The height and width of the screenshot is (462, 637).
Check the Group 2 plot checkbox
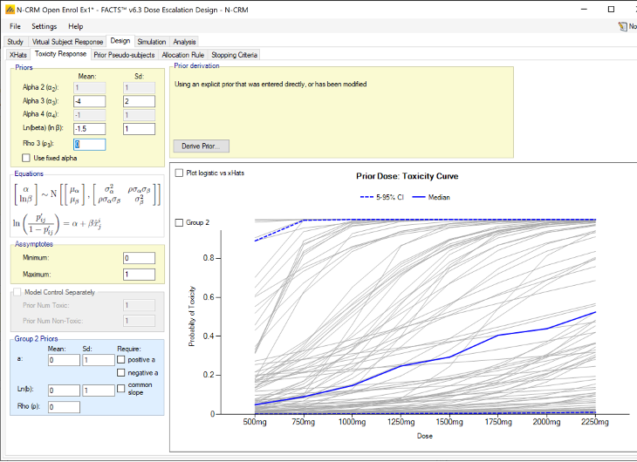tap(180, 222)
